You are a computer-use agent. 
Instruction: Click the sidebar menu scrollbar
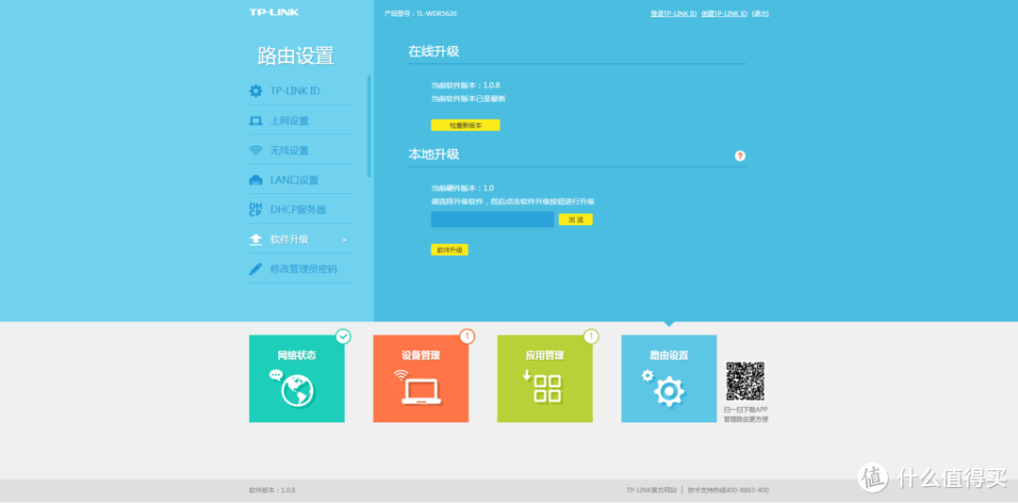click(x=369, y=126)
